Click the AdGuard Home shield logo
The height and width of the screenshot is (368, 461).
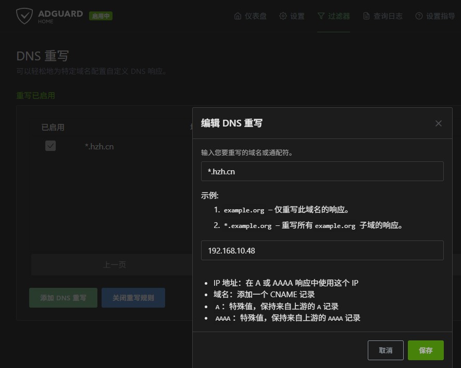click(24, 16)
